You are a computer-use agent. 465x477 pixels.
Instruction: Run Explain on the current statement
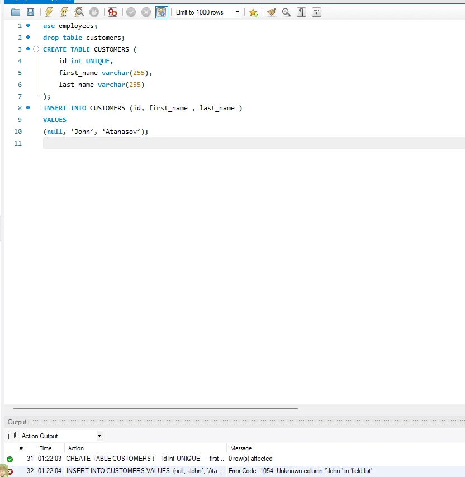coord(79,12)
